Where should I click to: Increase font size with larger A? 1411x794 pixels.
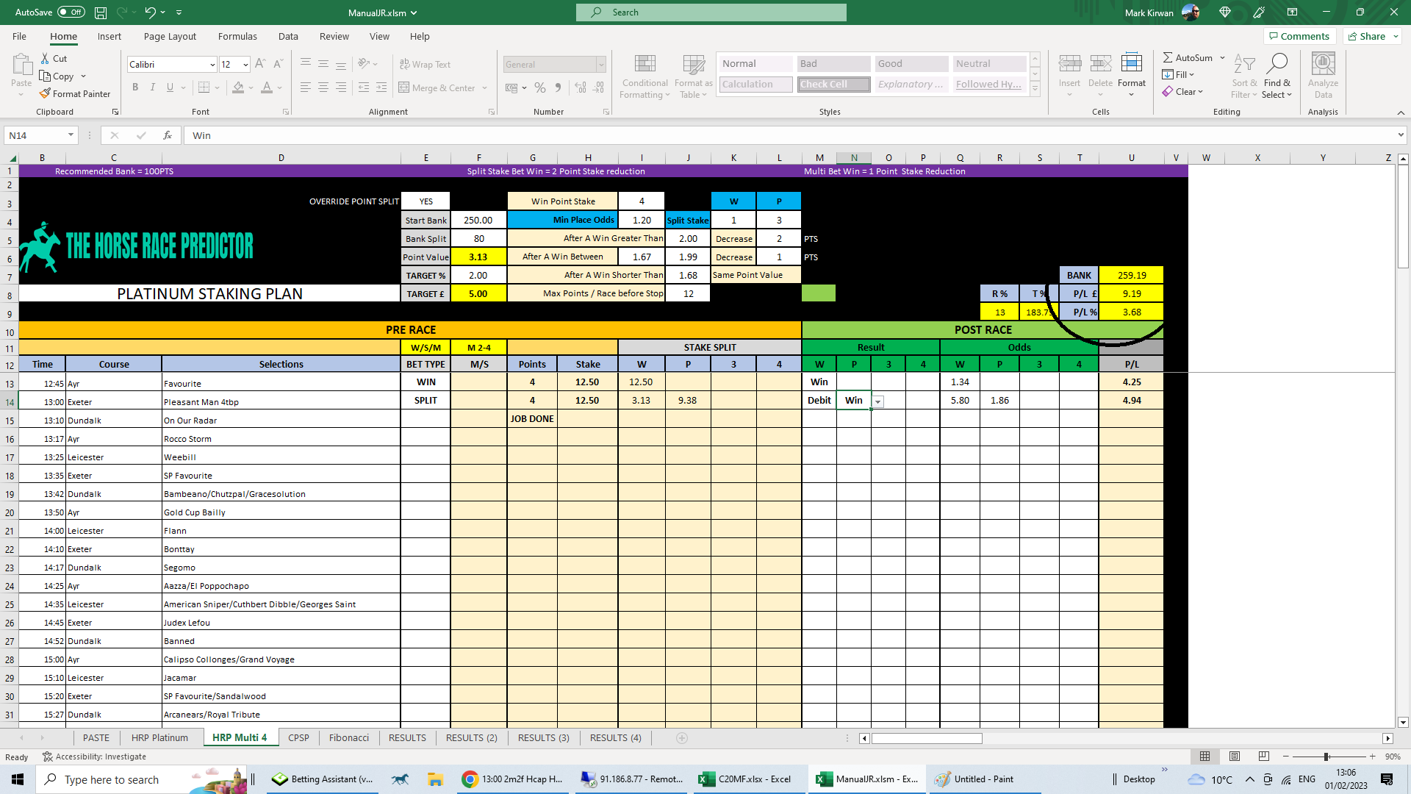(x=260, y=65)
